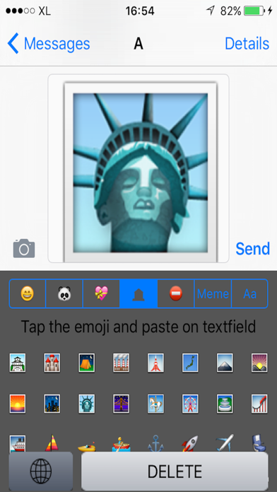Tap the large Statue of Liberty image in textfield
The width and height of the screenshot is (277, 492).
click(x=141, y=172)
